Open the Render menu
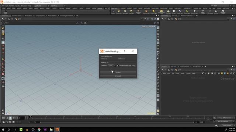 (11, 6)
